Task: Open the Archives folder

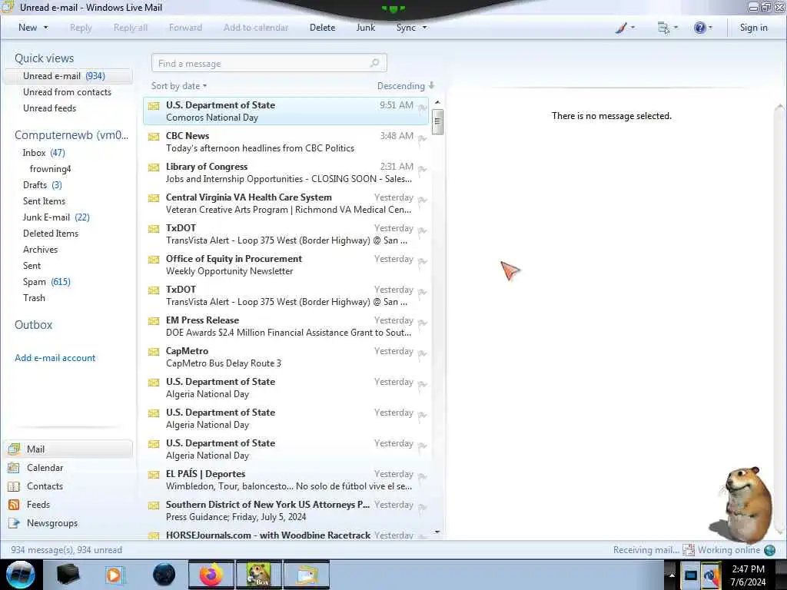Action: tap(40, 250)
